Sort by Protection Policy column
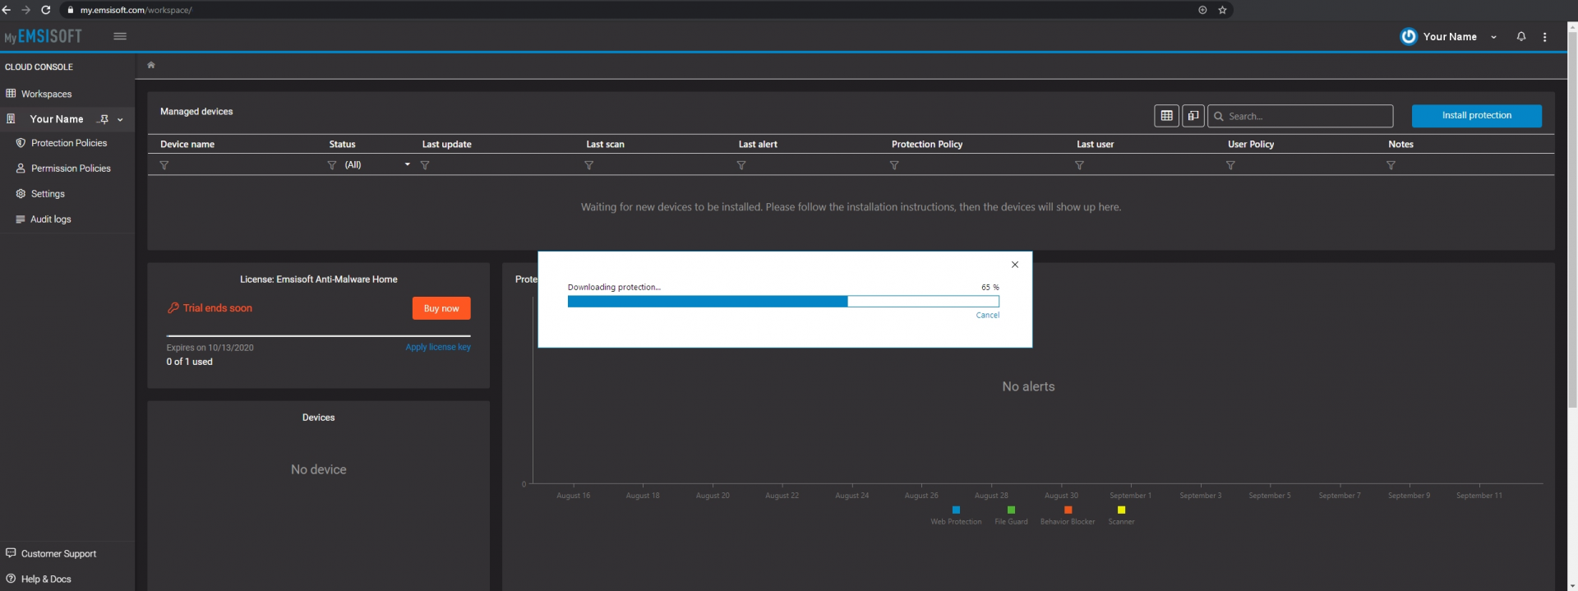 927,144
